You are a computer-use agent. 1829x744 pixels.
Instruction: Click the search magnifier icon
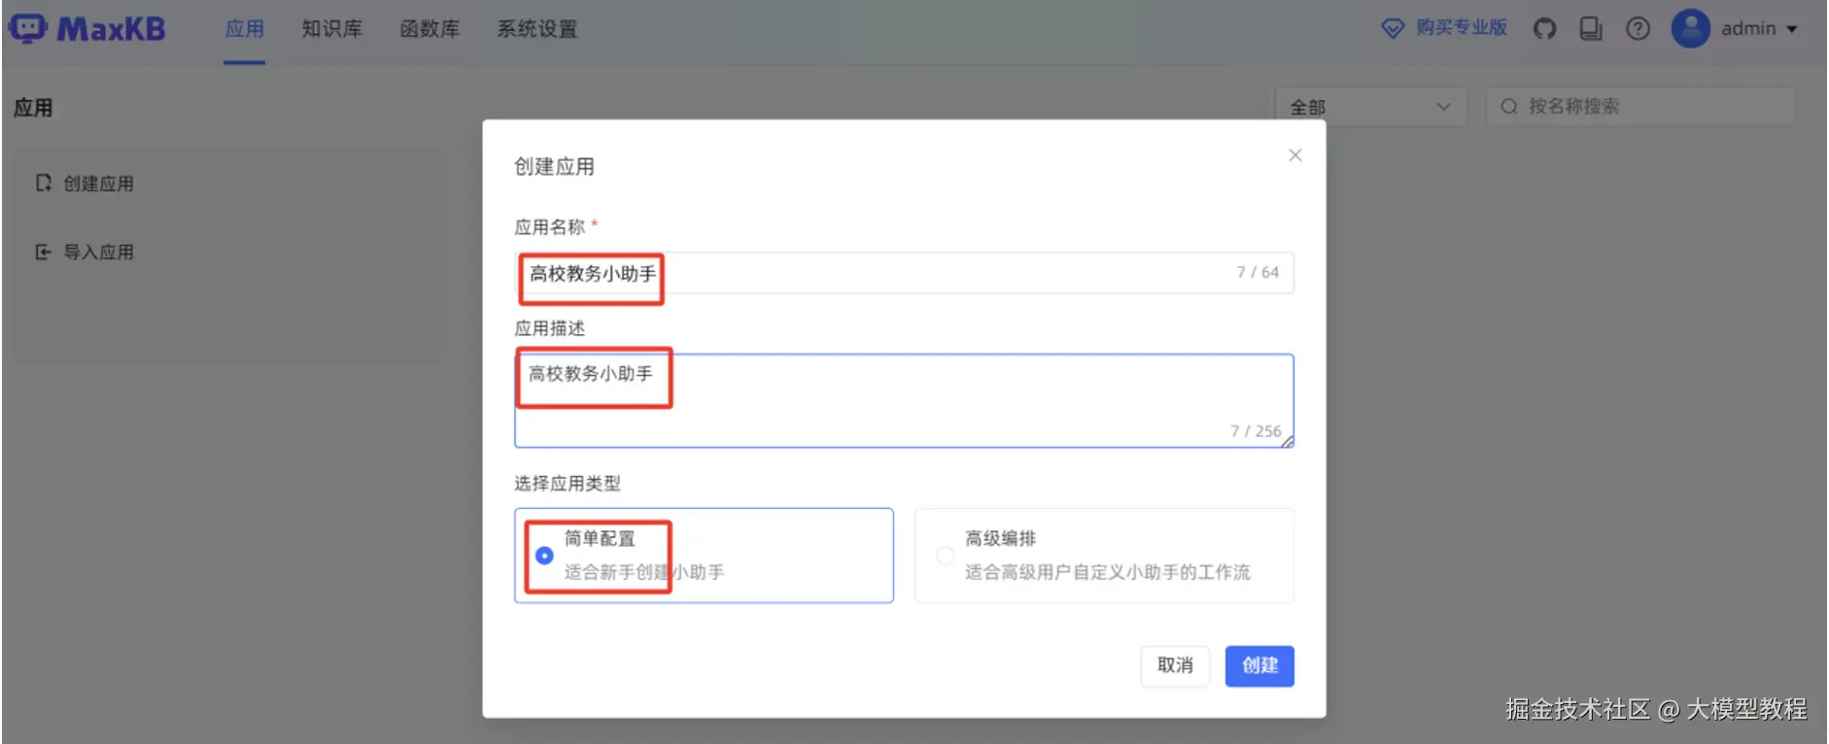click(x=1508, y=107)
